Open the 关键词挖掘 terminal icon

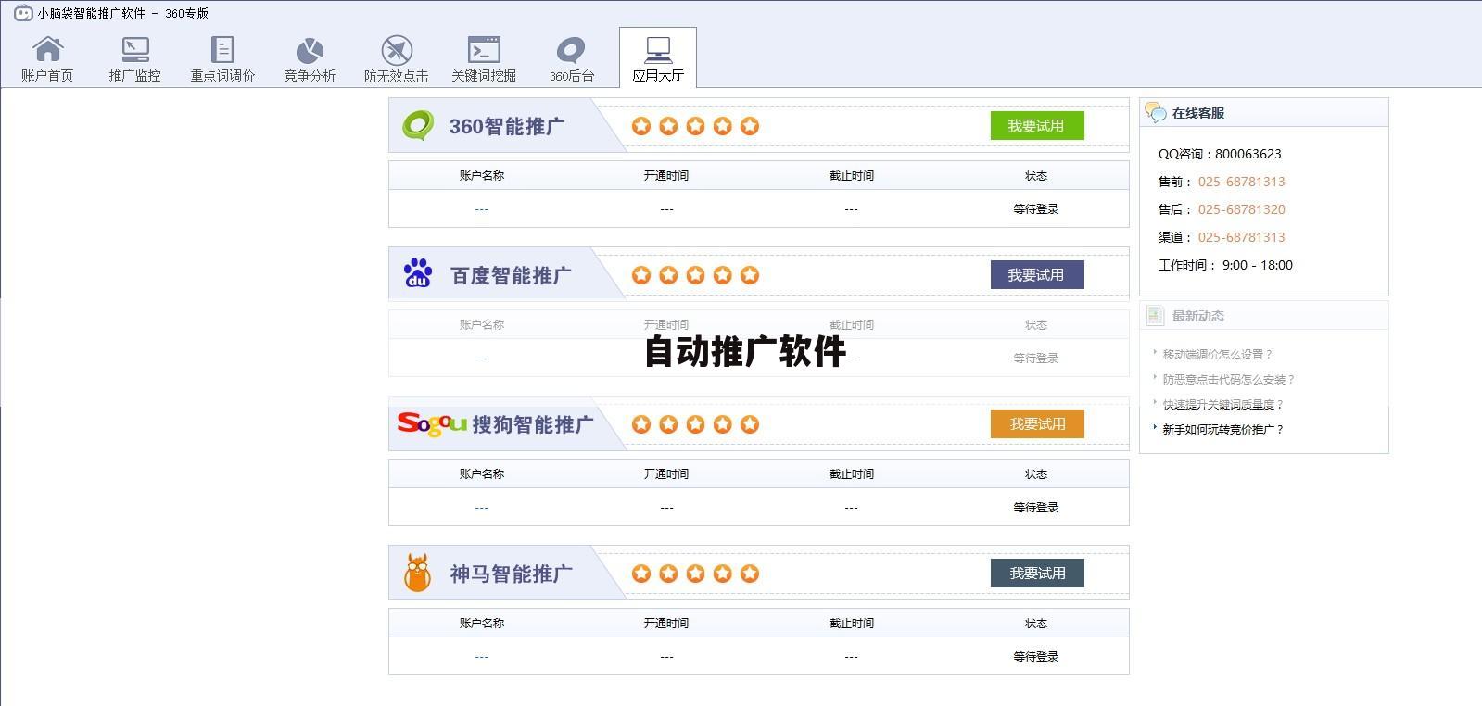tap(484, 49)
